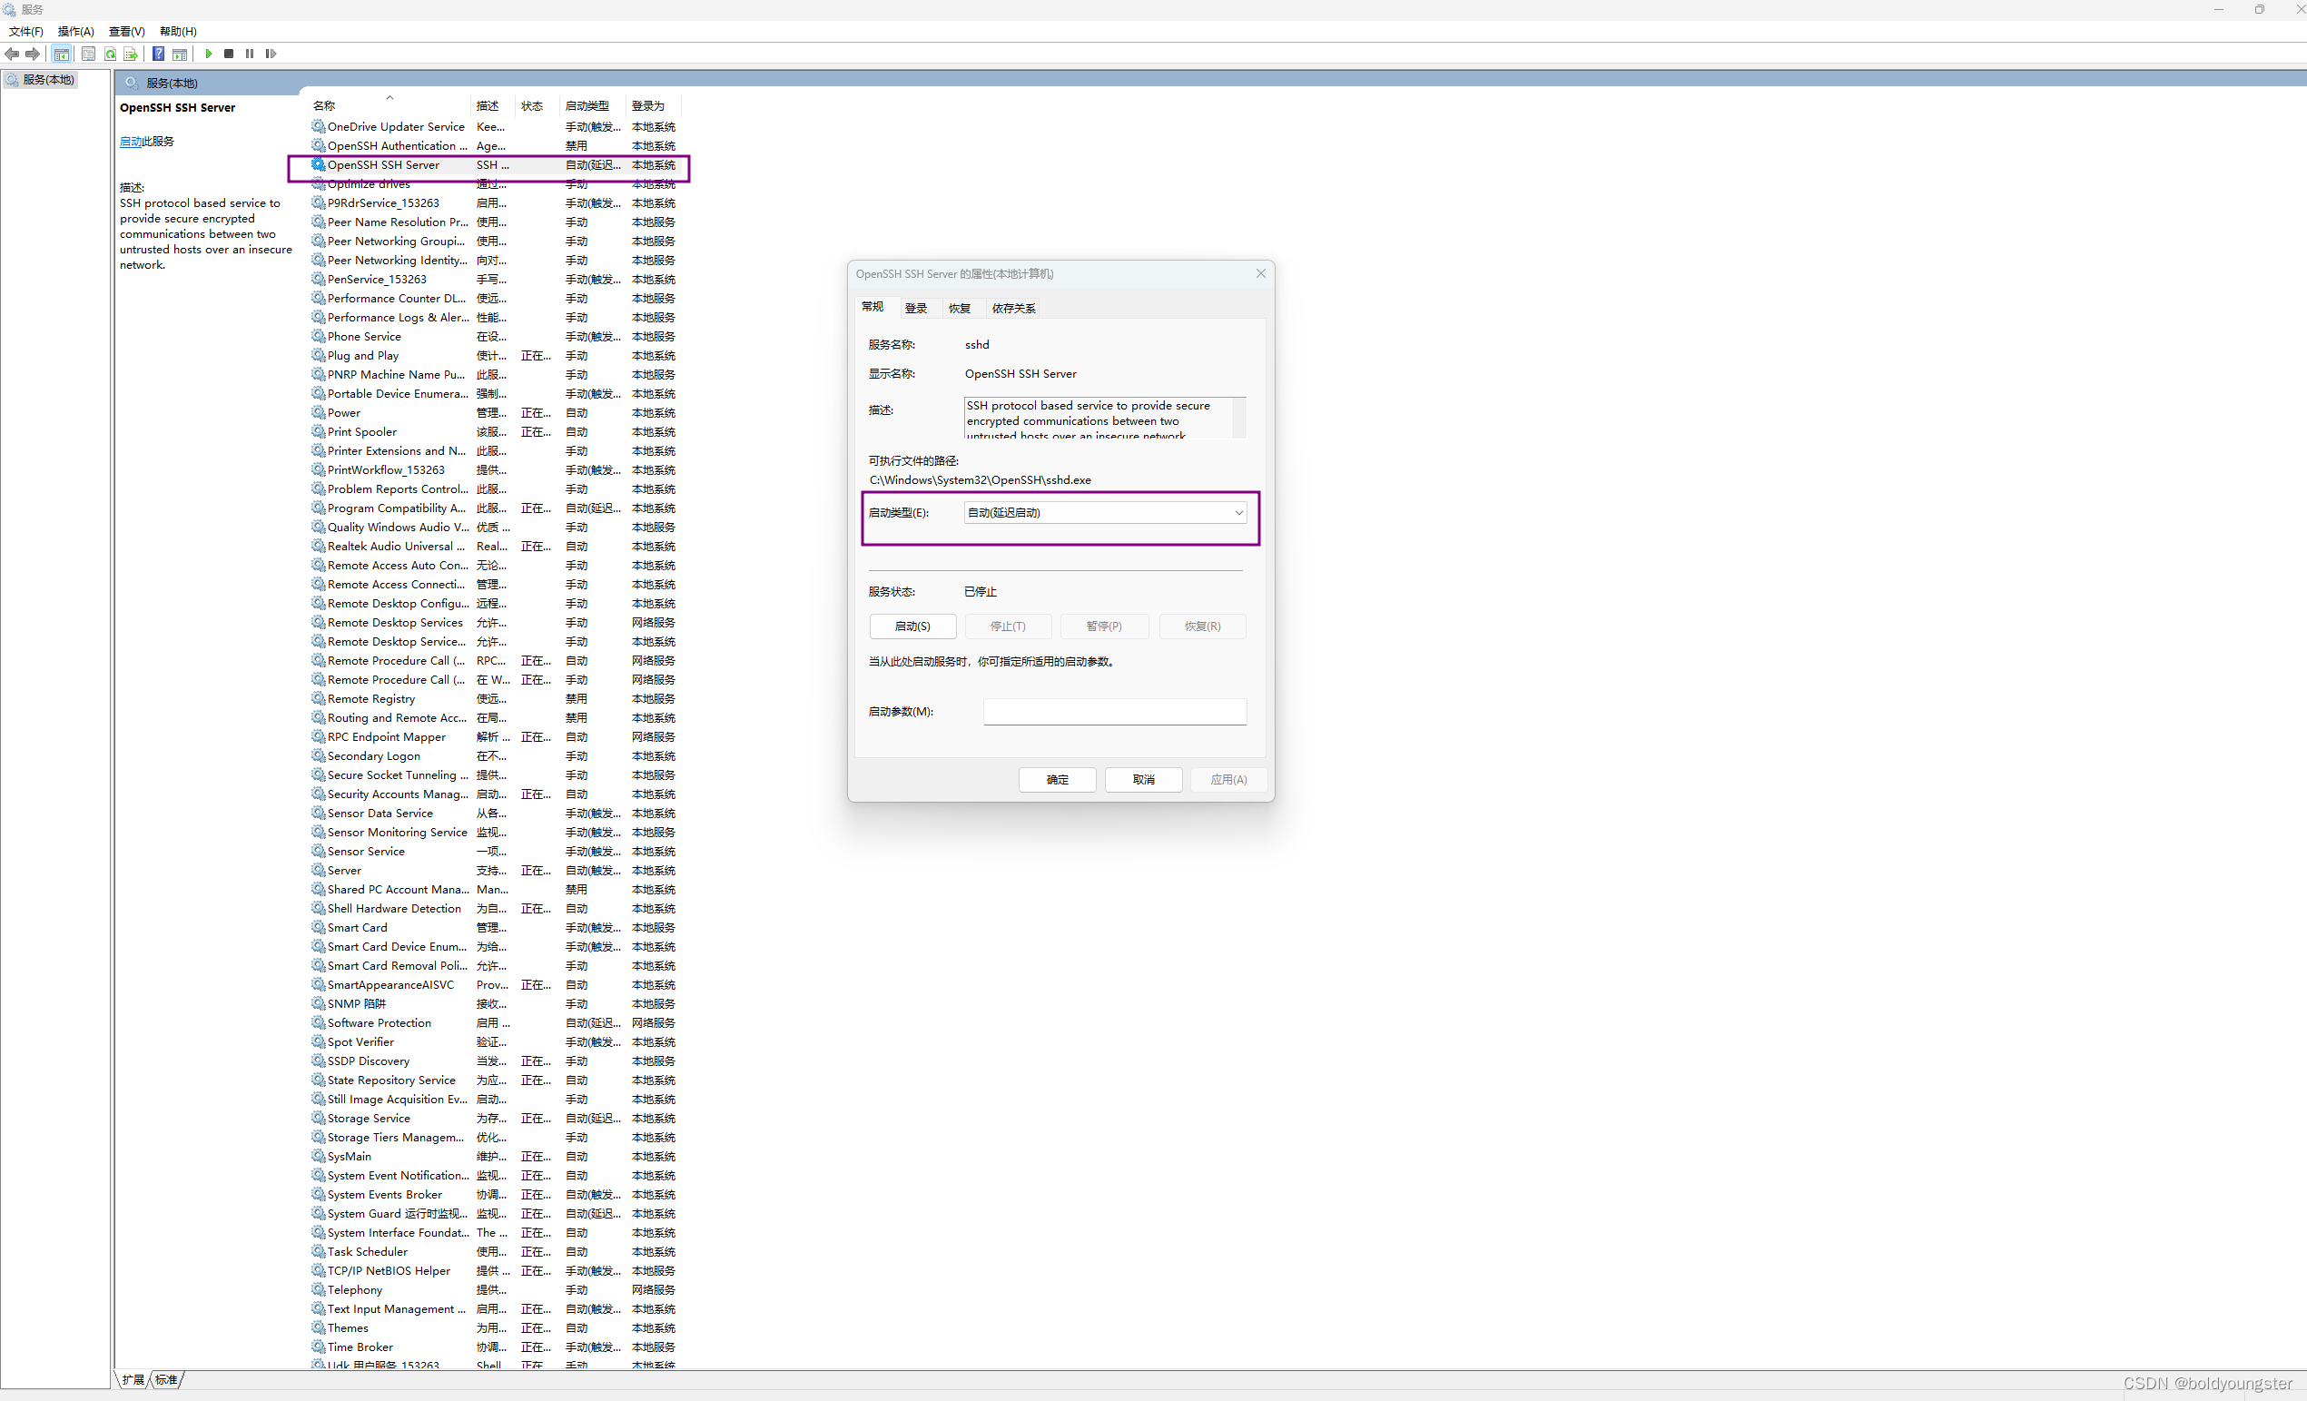Switch to the 标准 view tab at bottom

167,1380
